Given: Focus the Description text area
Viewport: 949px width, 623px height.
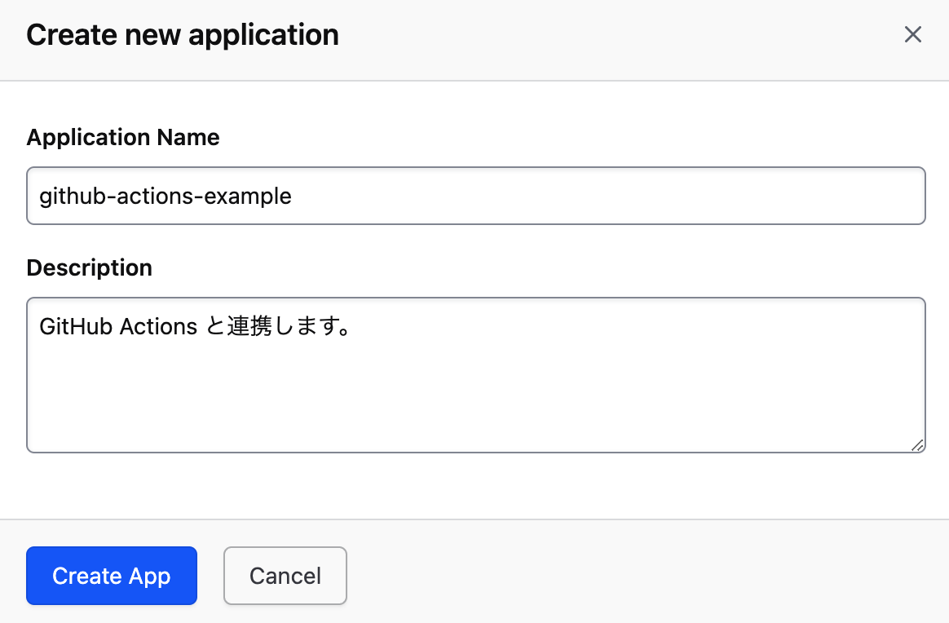Looking at the screenshot, I should 475,375.
